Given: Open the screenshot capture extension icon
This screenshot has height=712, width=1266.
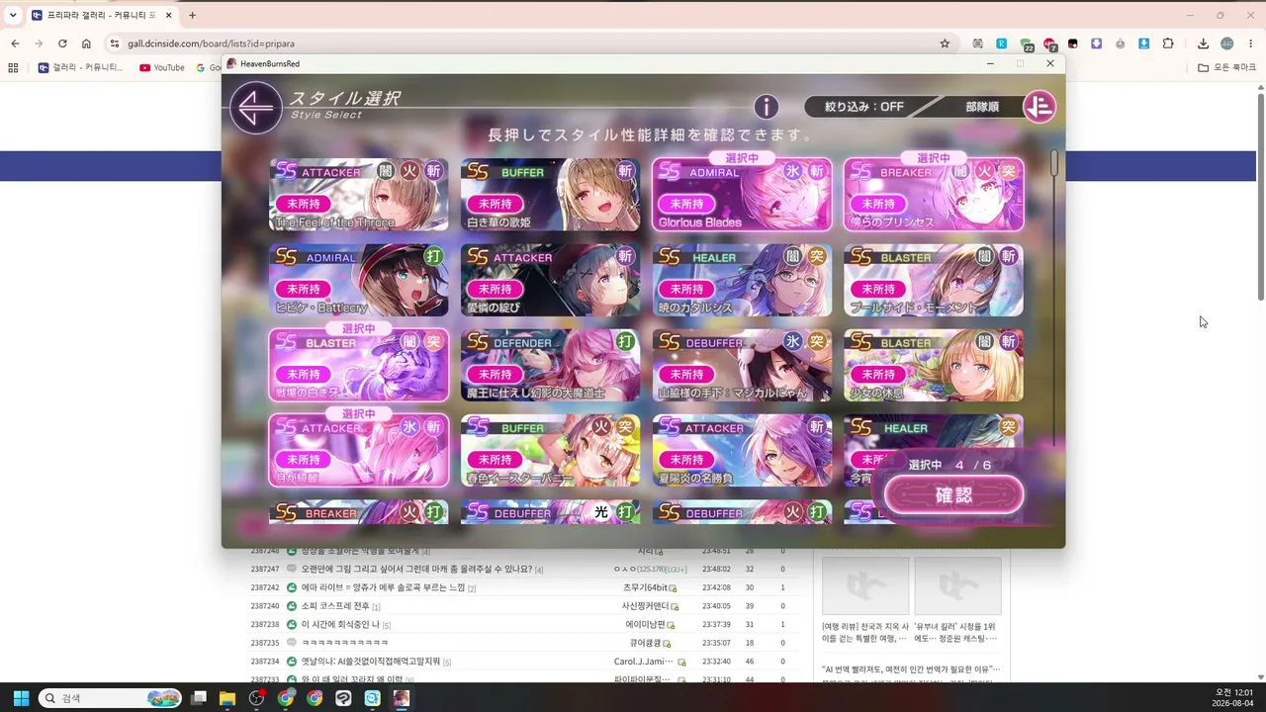Looking at the screenshot, I should (x=978, y=44).
